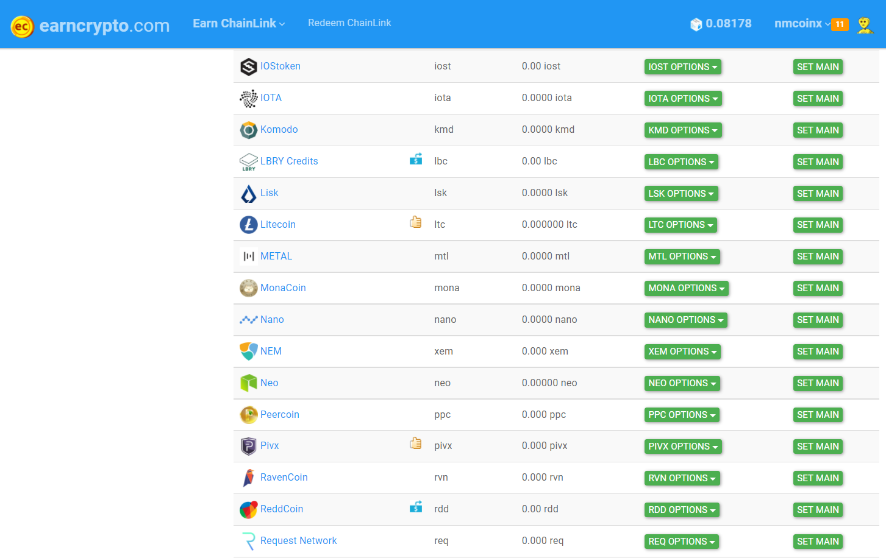Click the money icon in LBRY Credits row
Screen dimensions: 886x558
[416, 159]
